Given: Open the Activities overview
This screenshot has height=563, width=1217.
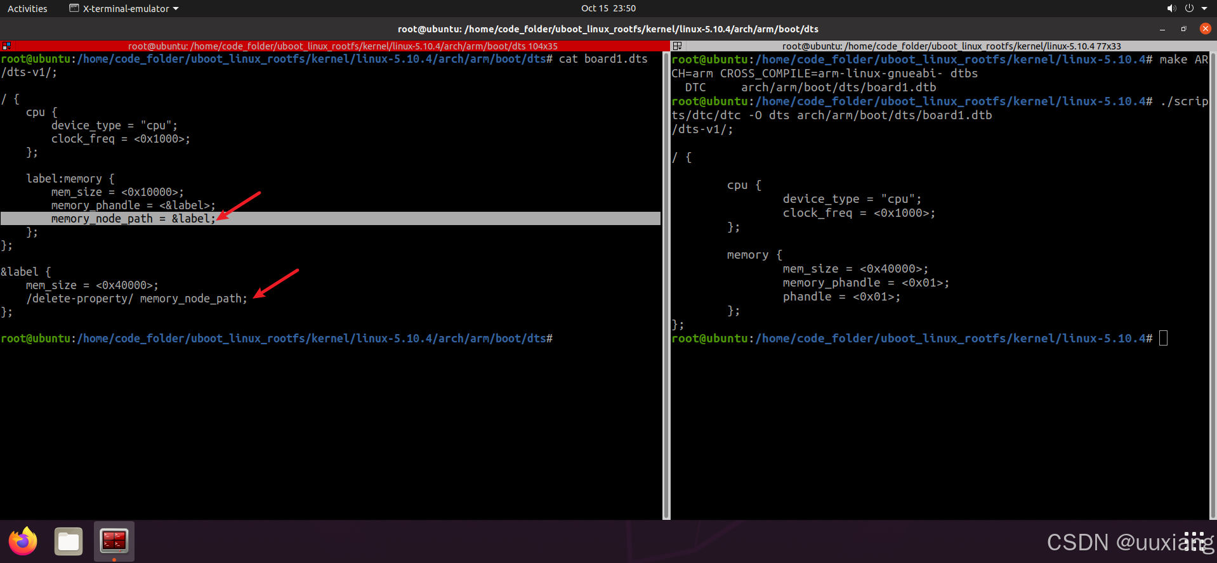Looking at the screenshot, I should point(27,8).
